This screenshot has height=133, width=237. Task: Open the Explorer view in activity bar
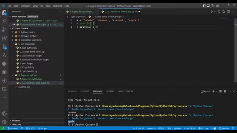4,12
